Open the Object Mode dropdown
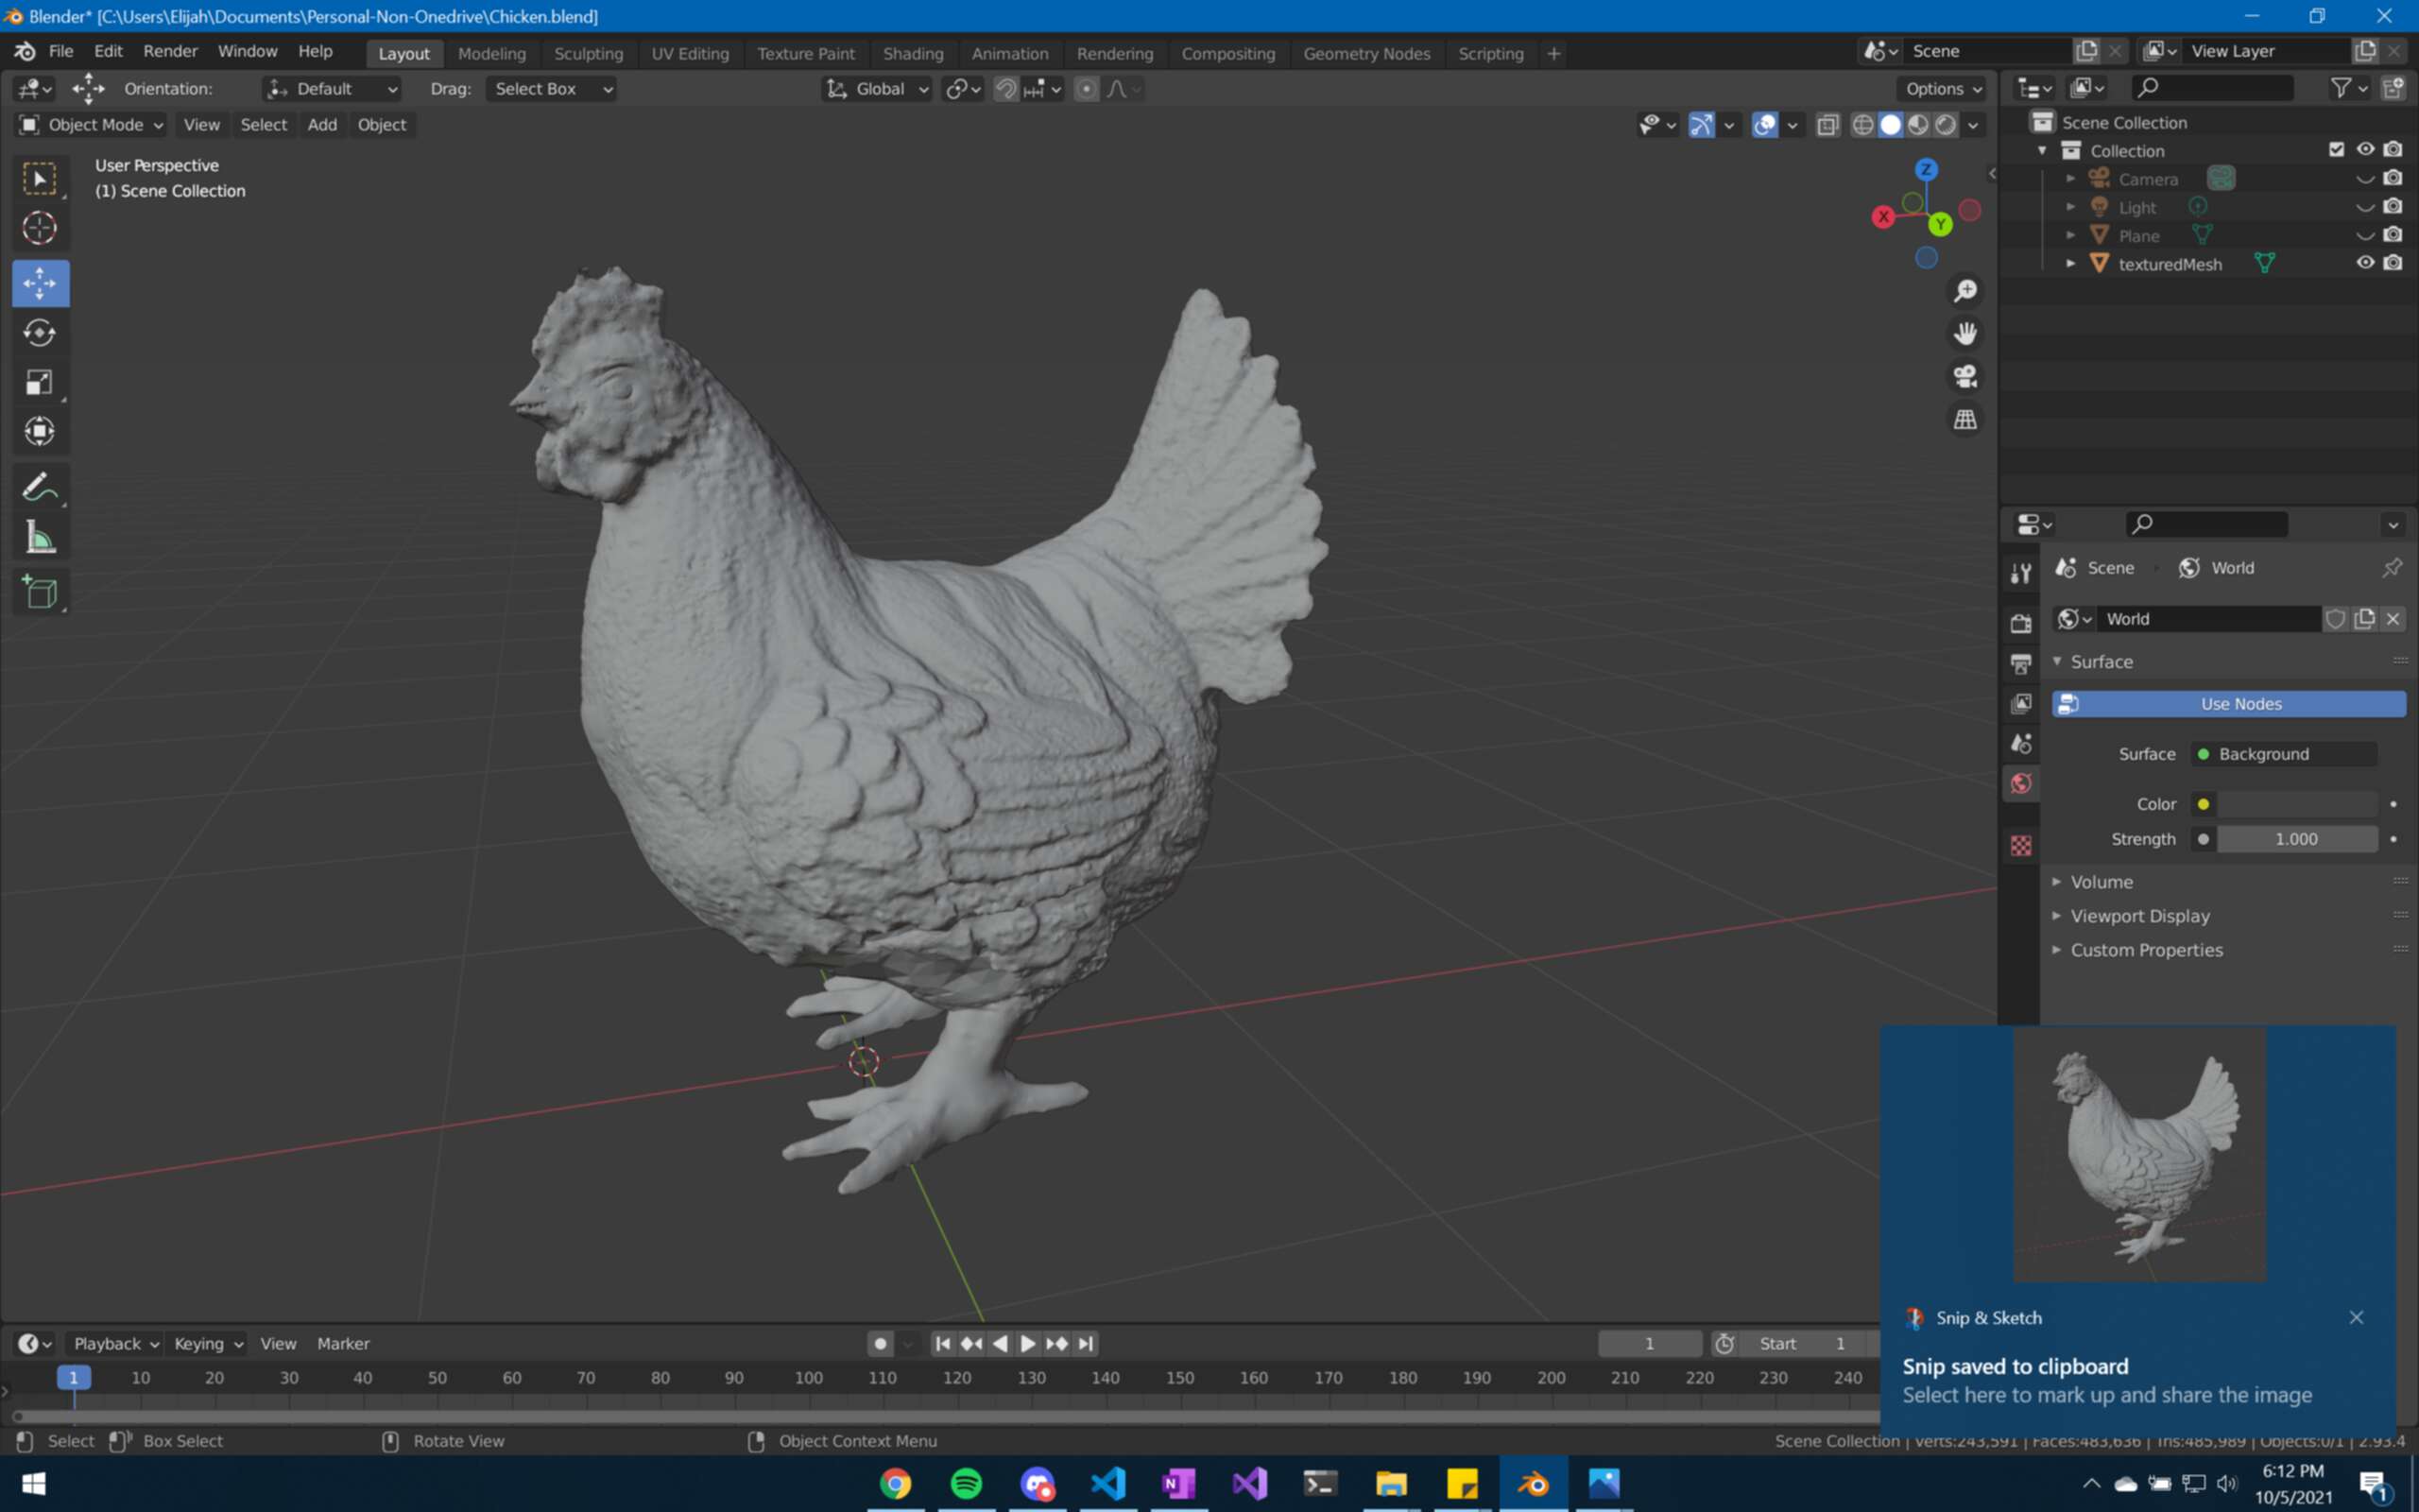Viewport: 2419px width, 1512px height. coord(91,125)
